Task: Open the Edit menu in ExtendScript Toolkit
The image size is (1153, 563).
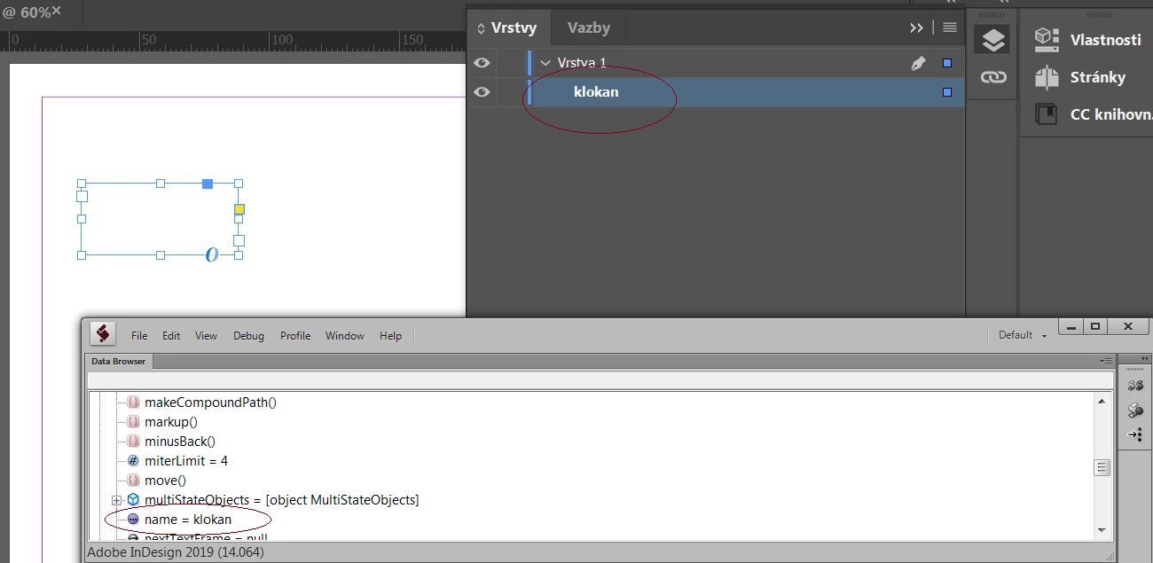Action: [171, 335]
